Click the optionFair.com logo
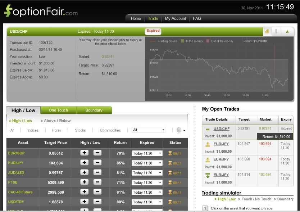This screenshot has height=212, width=300. coord(41,11)
